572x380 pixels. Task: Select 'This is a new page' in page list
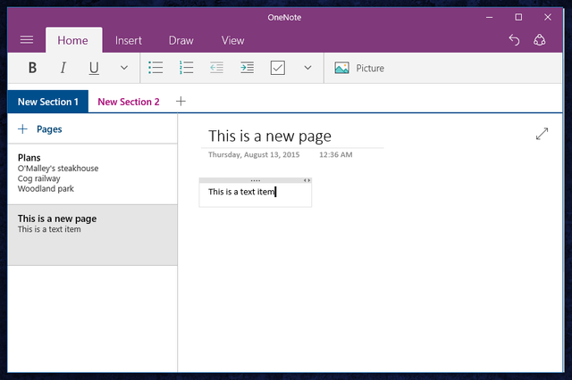[93, 235]
